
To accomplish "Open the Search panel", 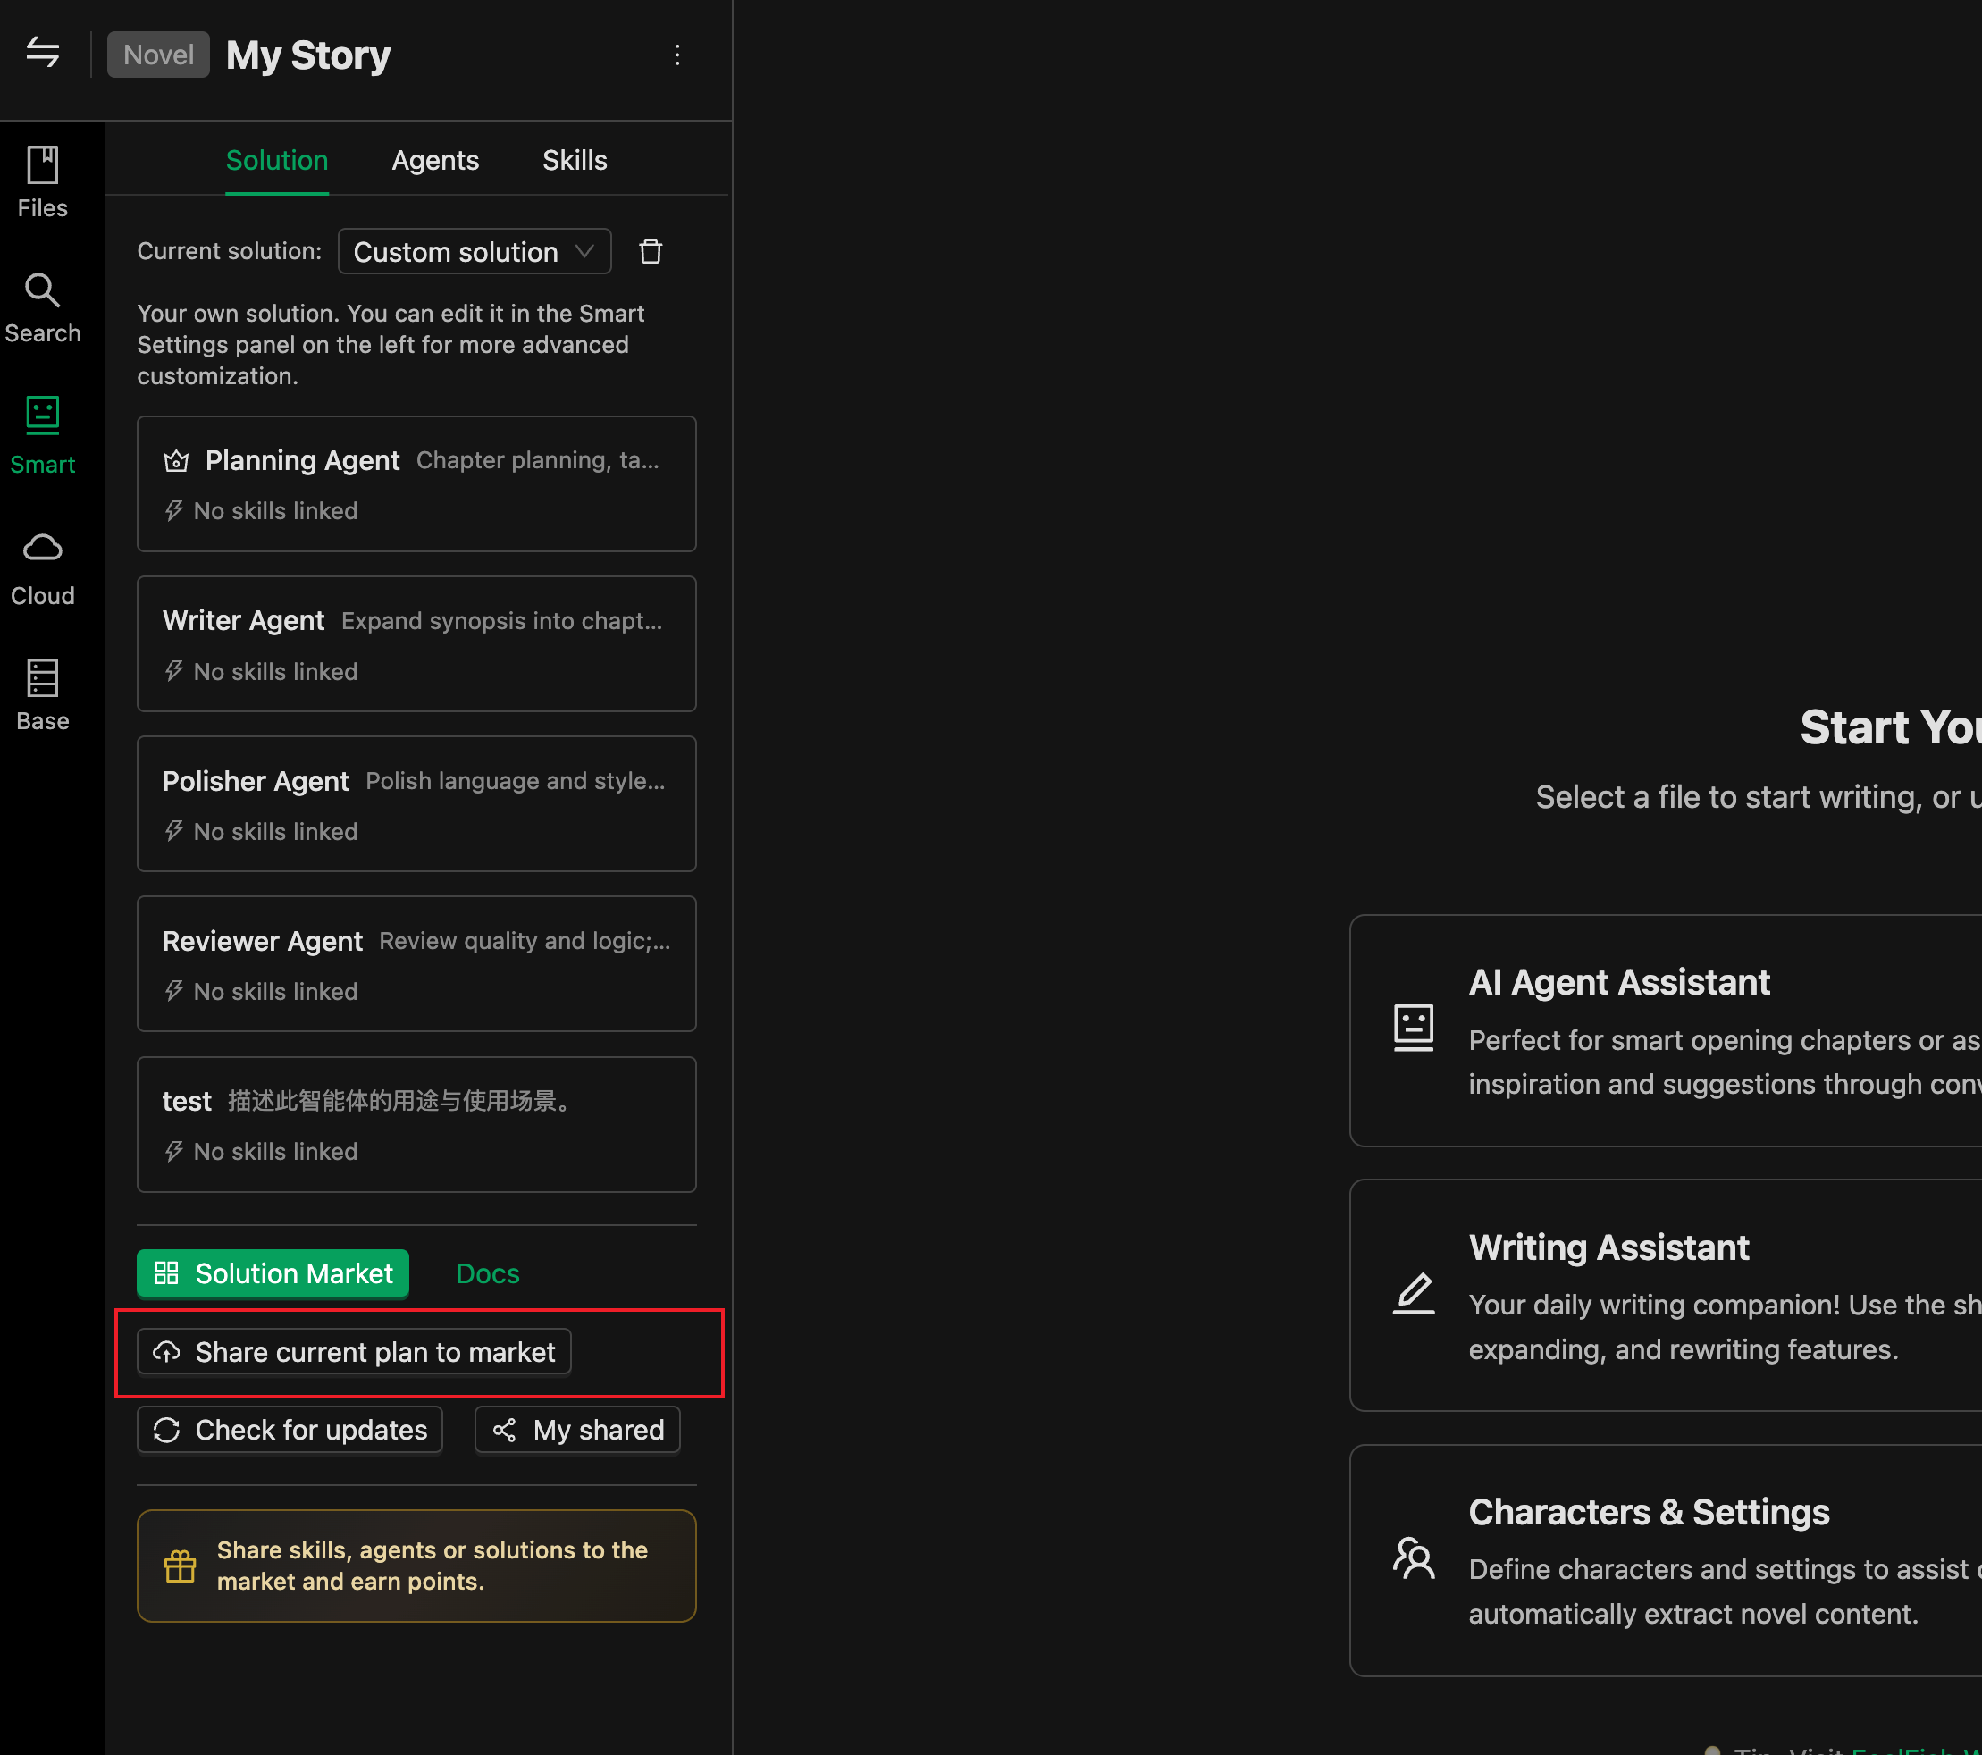I will [x=43, y=307].
